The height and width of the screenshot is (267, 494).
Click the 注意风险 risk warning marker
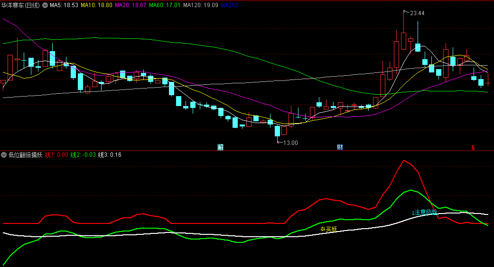point(426,213)
